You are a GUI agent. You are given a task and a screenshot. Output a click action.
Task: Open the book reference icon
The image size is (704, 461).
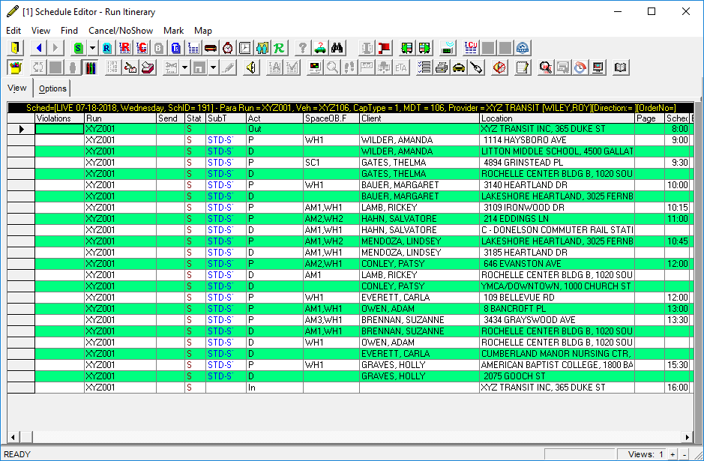(x=620, y=67)
